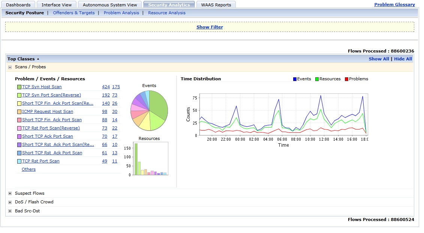Open TCP Rst Port Scan(Reverse) link
The height and width of the screenshot is (233, 424).
51,128
